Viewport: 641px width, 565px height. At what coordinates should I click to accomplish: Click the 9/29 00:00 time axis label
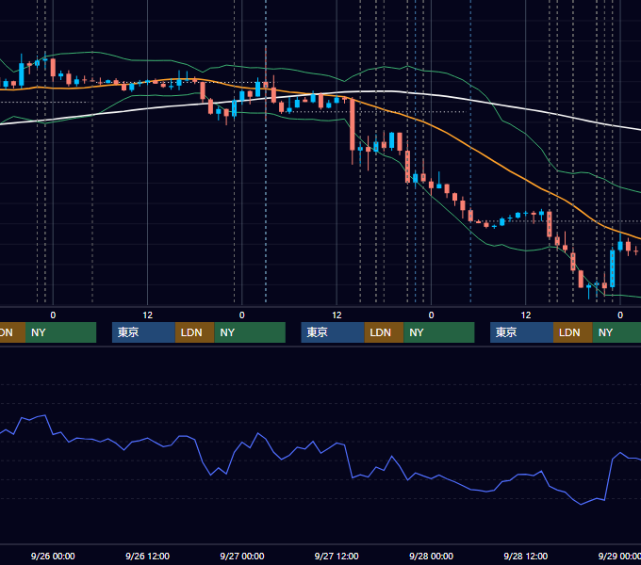click(619, 556)
